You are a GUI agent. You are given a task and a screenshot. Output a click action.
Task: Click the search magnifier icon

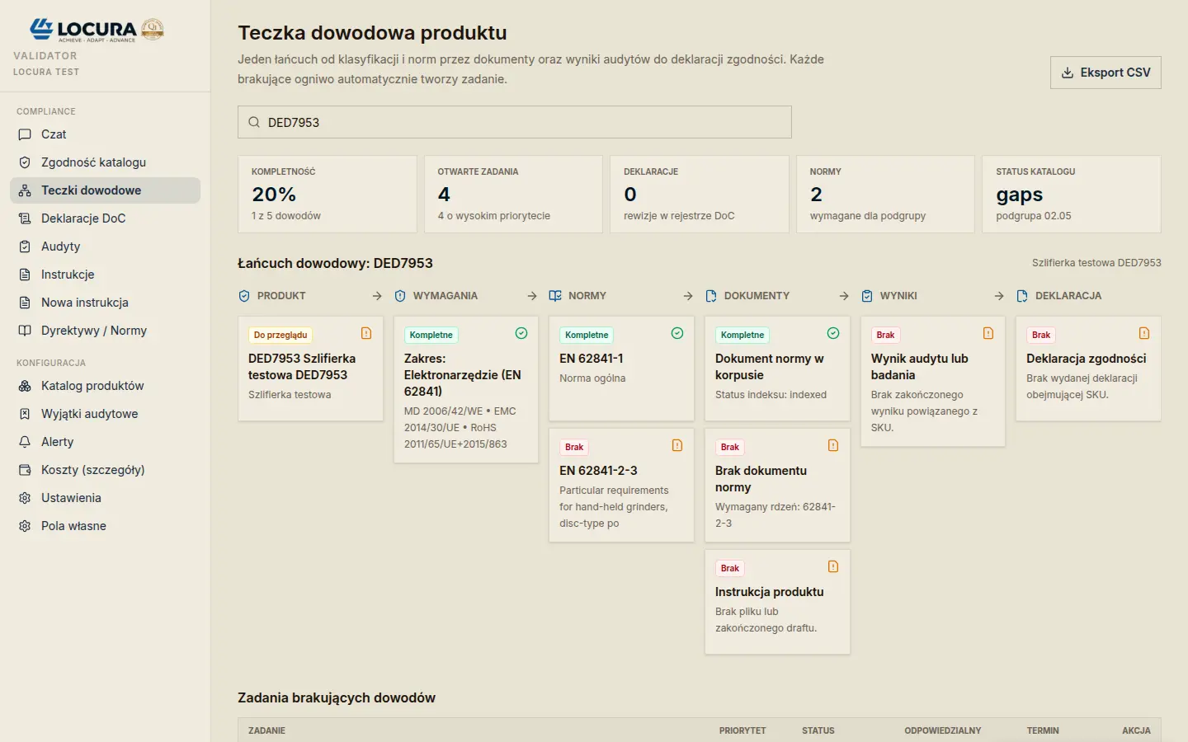[x=254, y=122]
